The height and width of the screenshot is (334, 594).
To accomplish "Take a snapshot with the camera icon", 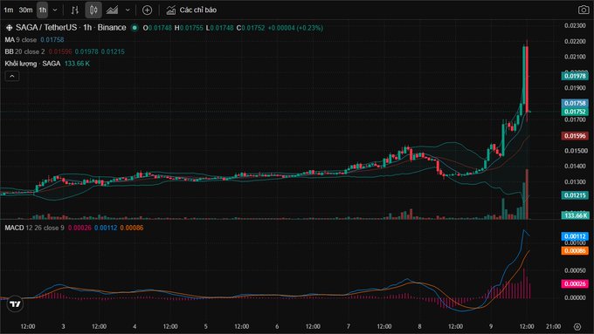I will (584, 10).
